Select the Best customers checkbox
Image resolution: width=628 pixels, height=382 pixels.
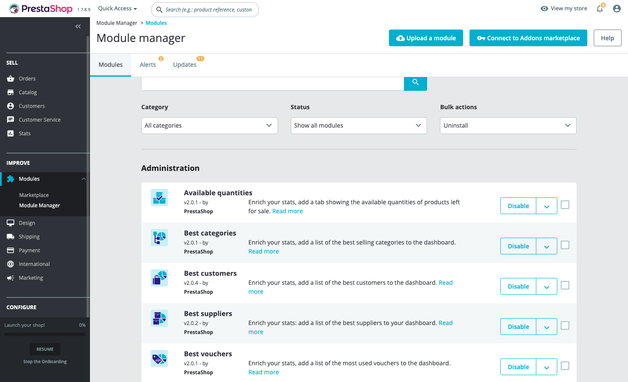point(565,285)
